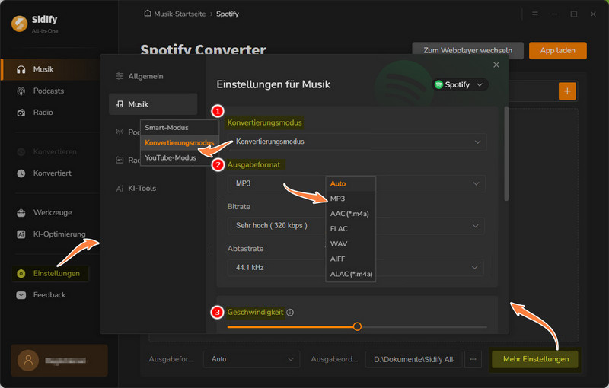609x388 pixels.
Task: Open Podcasts section in sidebar
Action: 50,91
